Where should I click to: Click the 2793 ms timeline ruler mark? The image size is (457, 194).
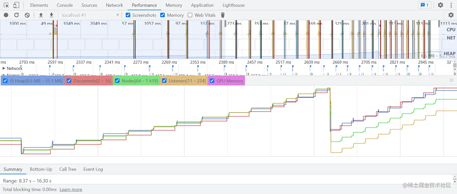(x=27, y=62)
